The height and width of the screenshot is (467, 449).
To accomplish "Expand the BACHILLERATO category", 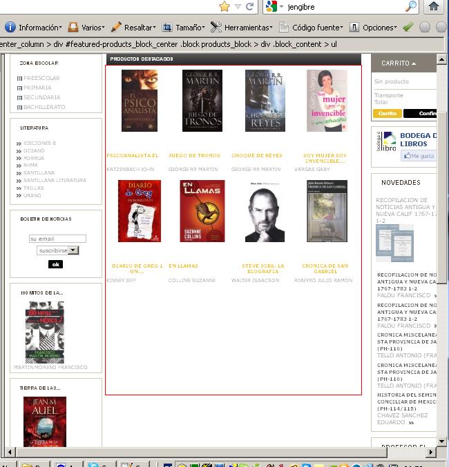I will [x=19, y=107].
